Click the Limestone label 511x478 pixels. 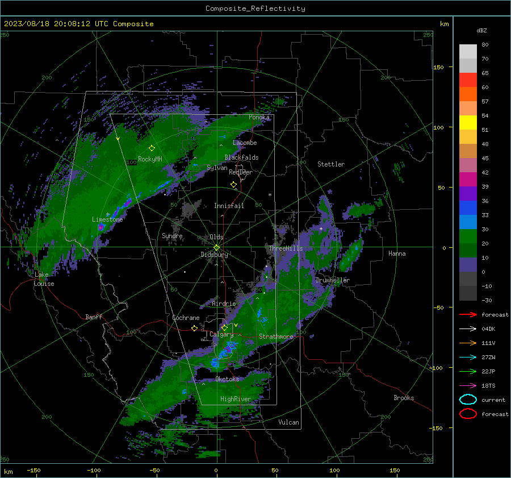107,219
